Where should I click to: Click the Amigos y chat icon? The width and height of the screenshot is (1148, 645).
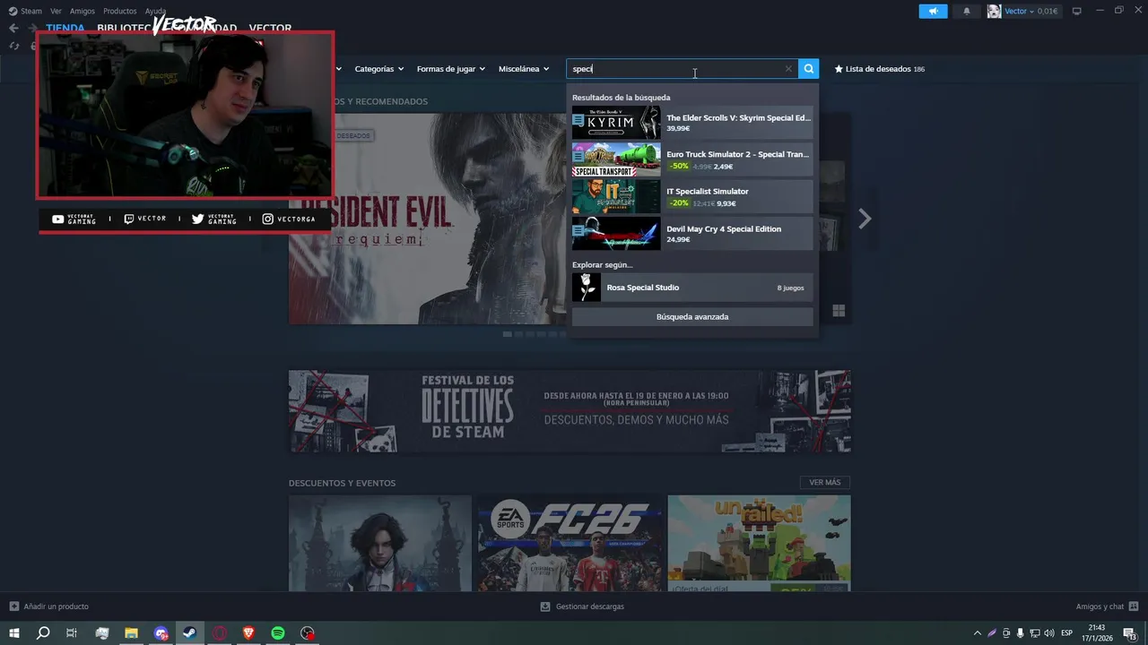point(1134,606)
